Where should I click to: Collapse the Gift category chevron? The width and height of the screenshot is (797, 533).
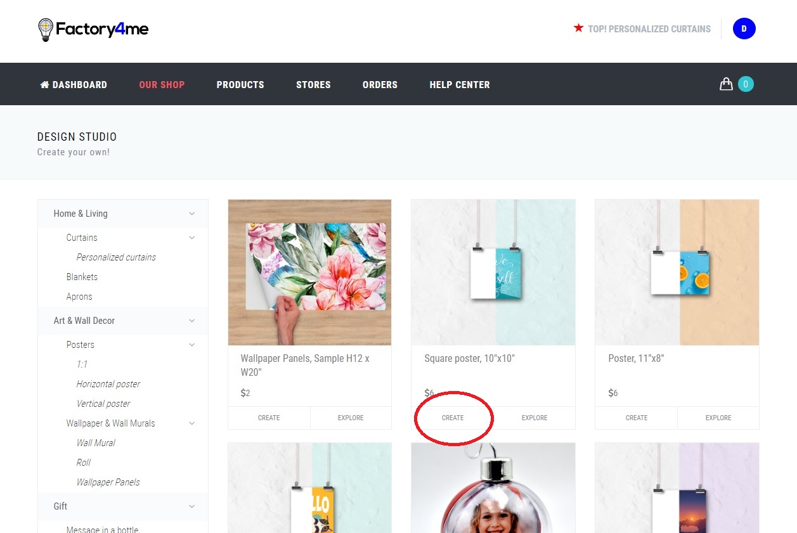[191, 506]
